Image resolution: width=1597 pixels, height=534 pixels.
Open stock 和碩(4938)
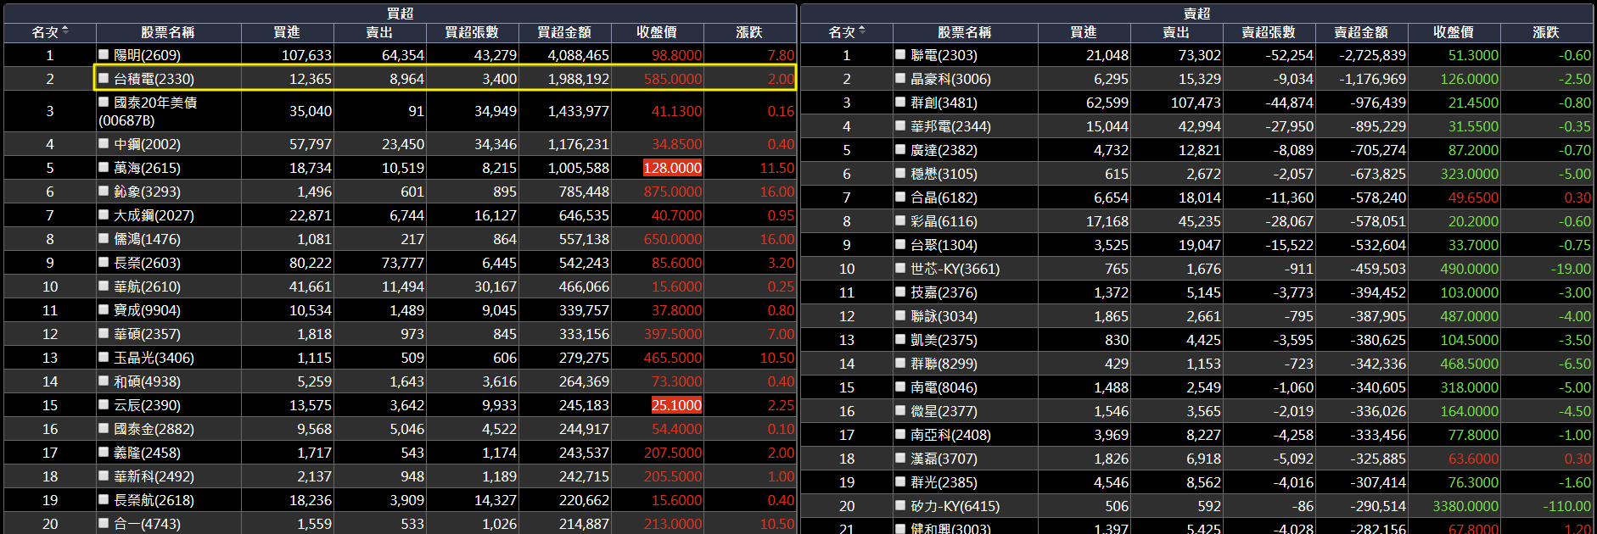[148, 381]
